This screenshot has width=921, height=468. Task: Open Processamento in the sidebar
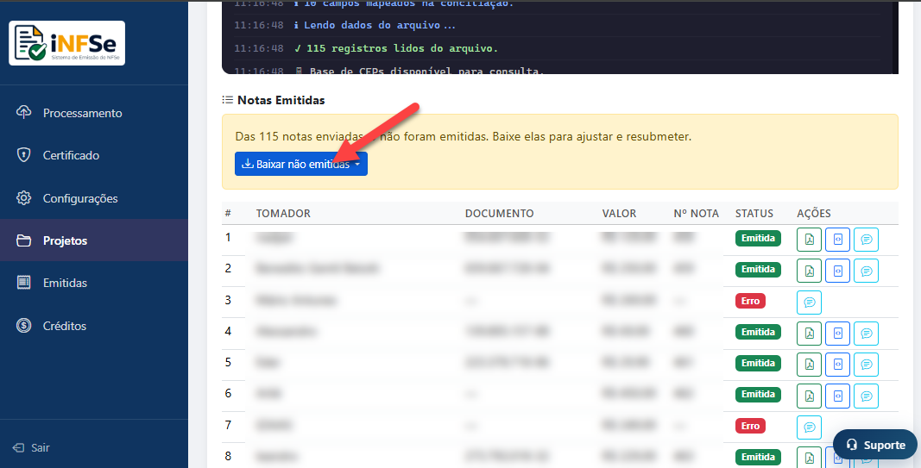coord(82,113)
